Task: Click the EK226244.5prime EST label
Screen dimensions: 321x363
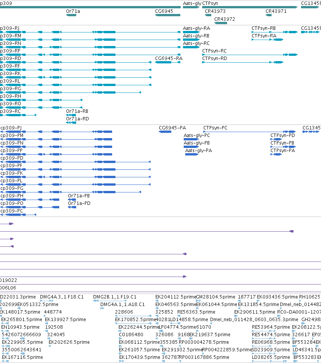Action: (x=139, y=327)
